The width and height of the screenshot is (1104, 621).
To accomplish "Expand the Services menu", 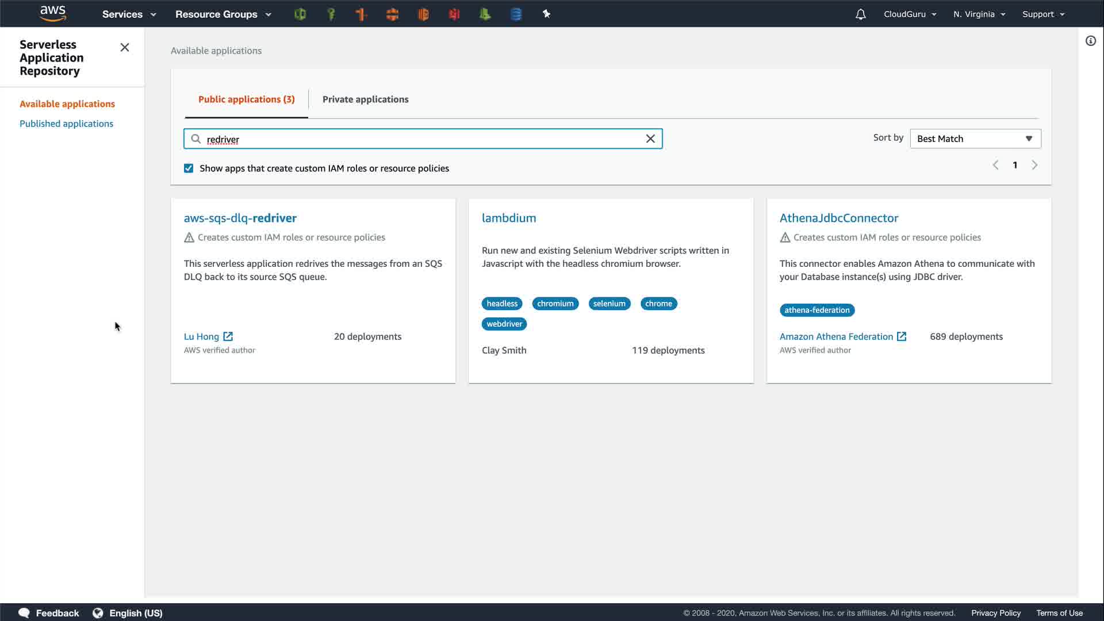I will (x=129, y=14).
